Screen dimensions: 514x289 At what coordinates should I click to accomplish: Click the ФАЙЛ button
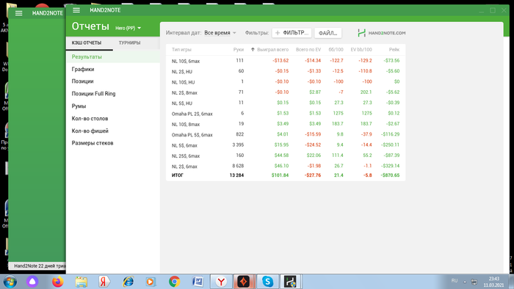click(327, 33)
